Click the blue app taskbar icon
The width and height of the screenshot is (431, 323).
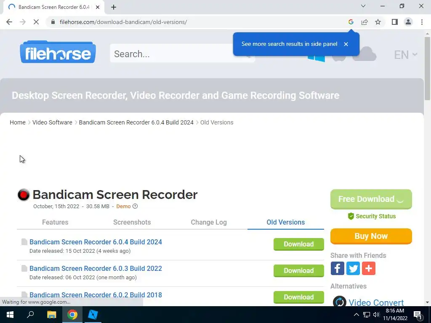click(93, 315)
